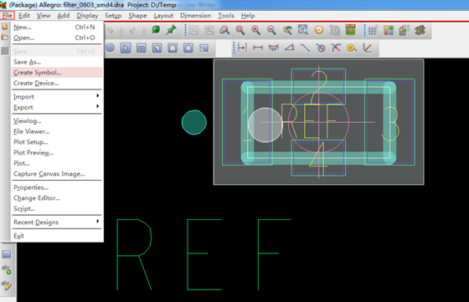Open the Edit menu
Image resolution: width=469 pixels, height=302 pixels.
click(24, 16)
